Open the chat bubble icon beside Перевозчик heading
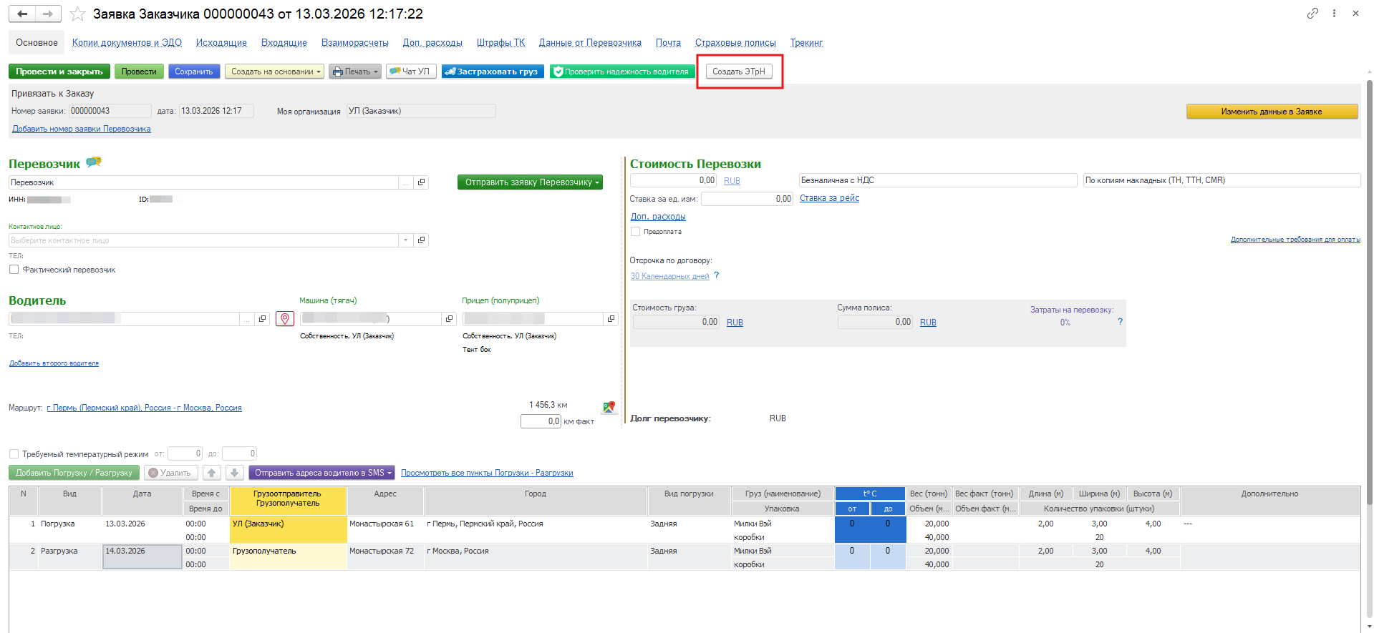 click(x=94, y=162)
